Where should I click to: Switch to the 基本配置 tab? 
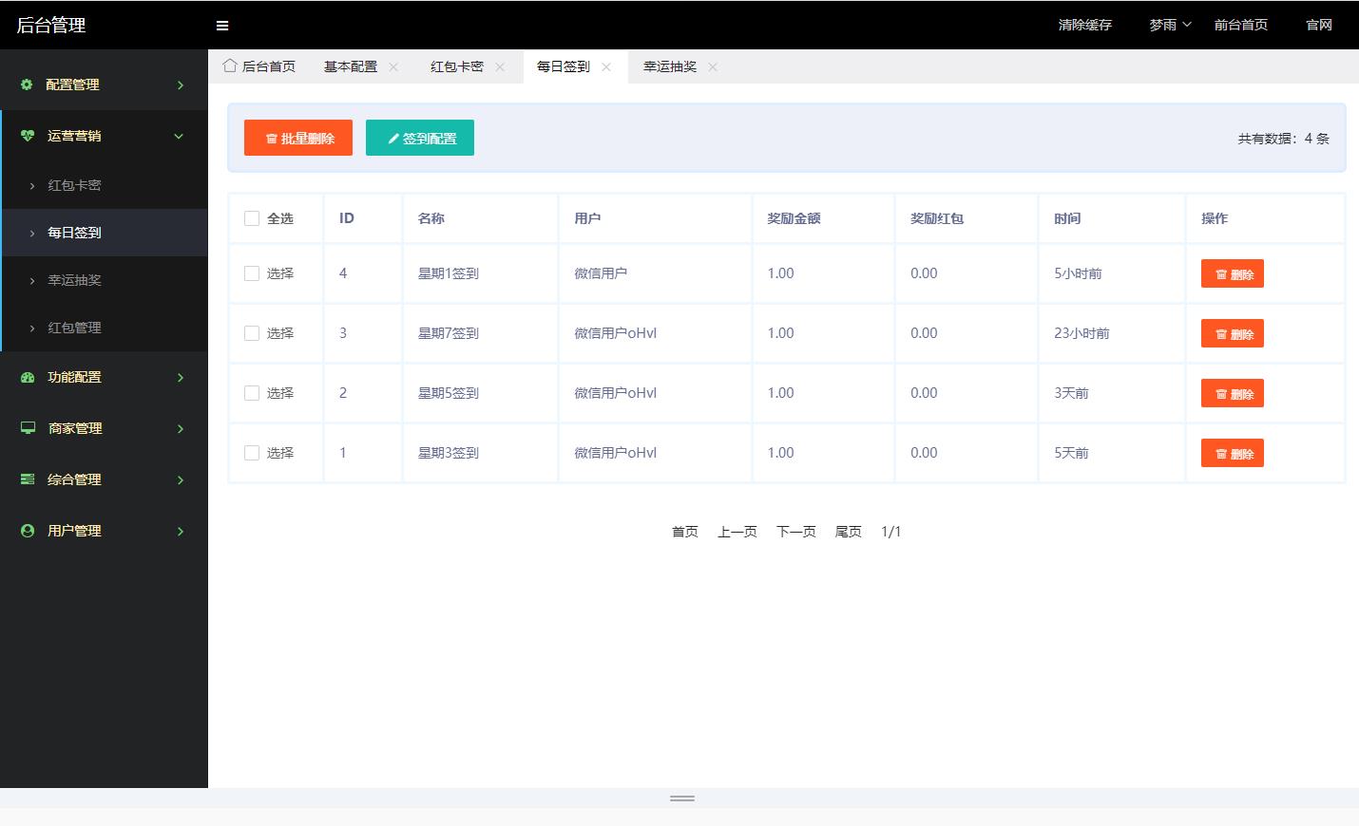pyautogui.click(x=351, y=66)
